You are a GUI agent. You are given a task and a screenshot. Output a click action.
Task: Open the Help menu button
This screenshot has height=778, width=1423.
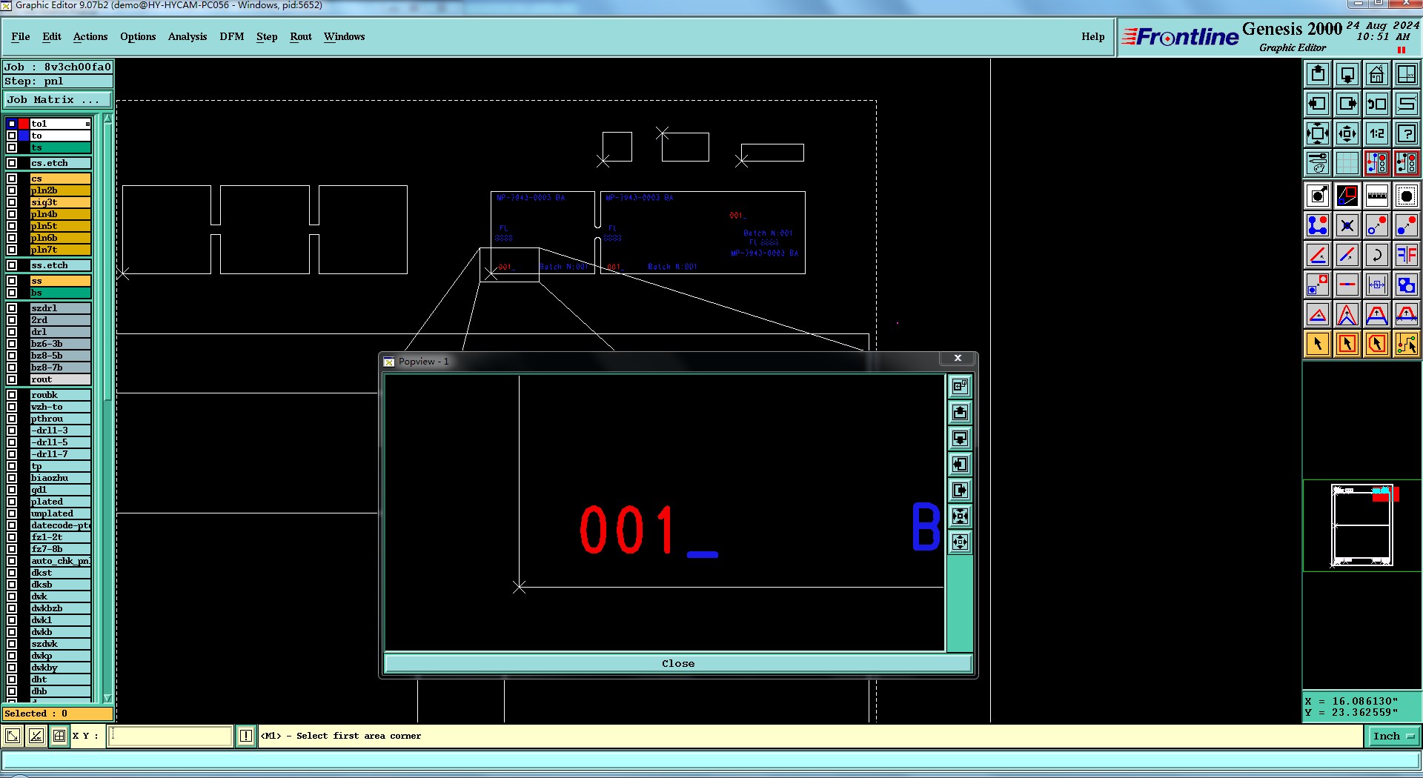point(1093,36)
